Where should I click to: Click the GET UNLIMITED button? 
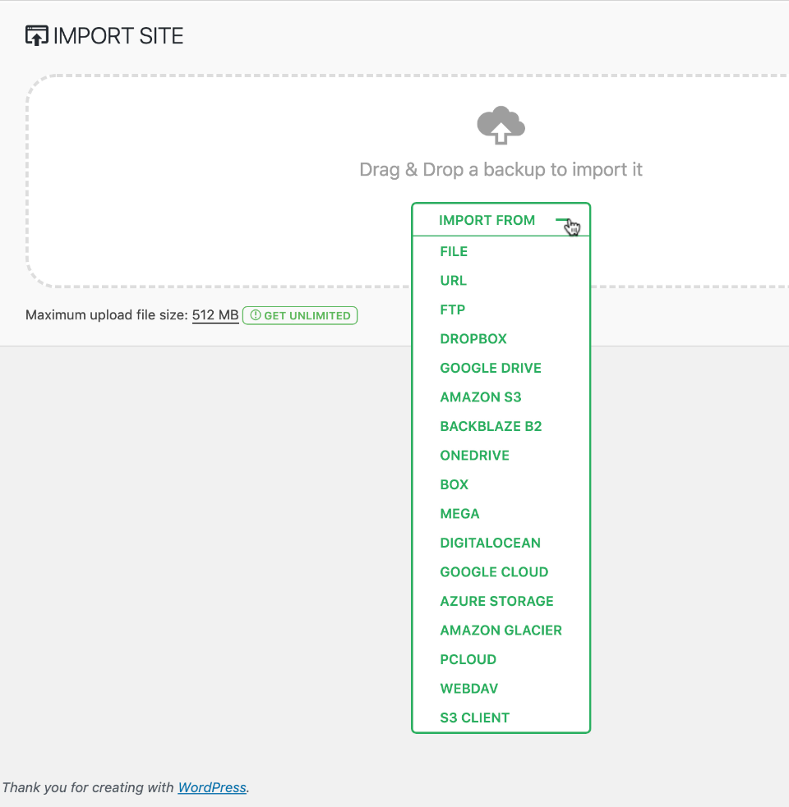(x=300, y=315)
